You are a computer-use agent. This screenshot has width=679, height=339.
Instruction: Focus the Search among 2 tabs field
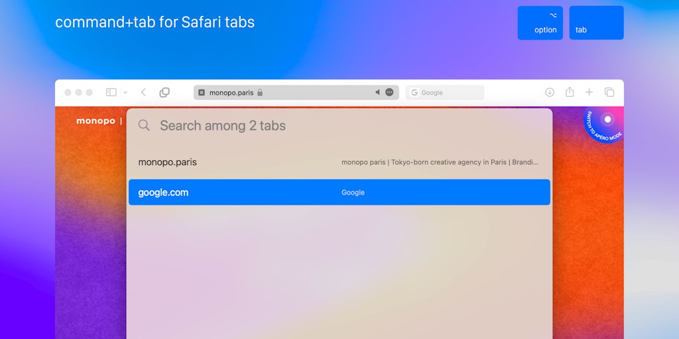tap(339, 126)
